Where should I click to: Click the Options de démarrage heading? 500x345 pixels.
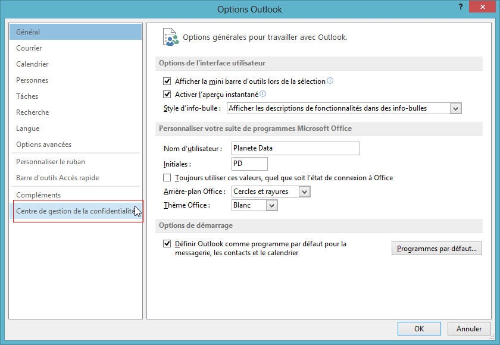[196, 225]
